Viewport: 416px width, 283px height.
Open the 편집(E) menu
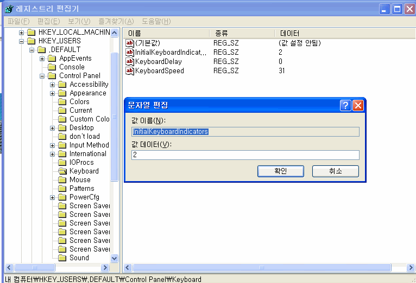[49, 22]
